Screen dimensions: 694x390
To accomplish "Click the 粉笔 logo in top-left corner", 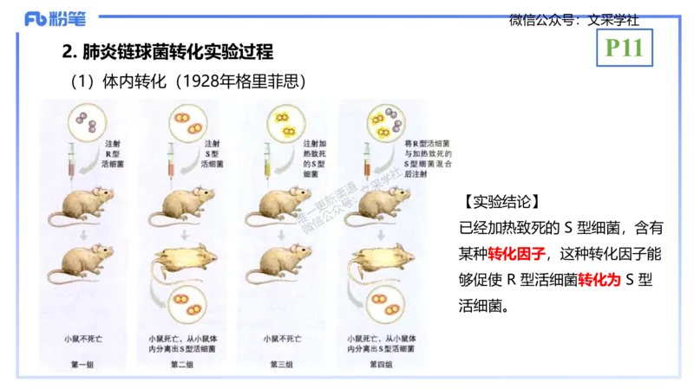I will point(55,18).
